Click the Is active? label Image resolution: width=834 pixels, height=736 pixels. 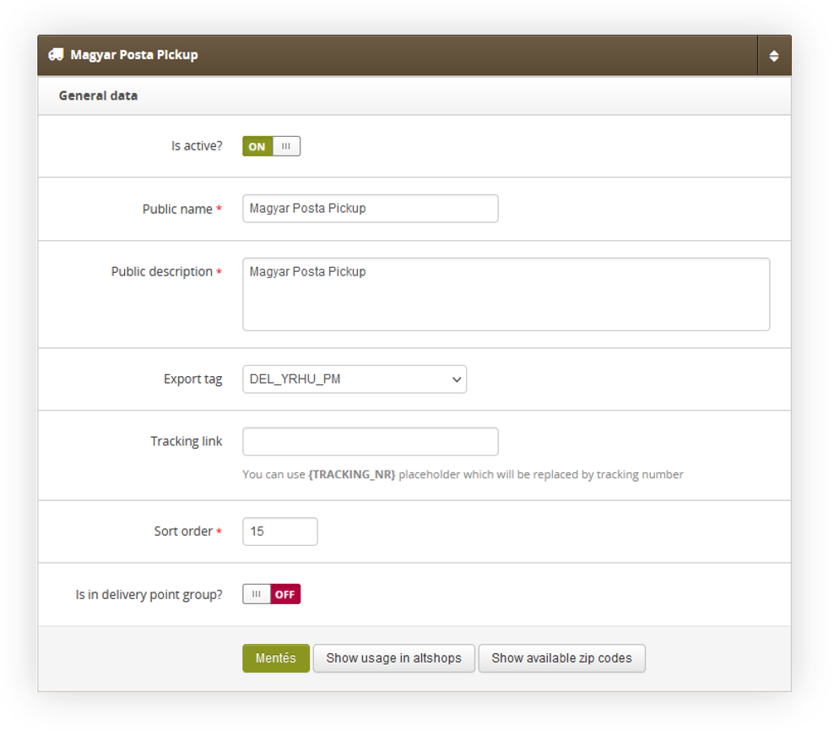tap(197, 146)
